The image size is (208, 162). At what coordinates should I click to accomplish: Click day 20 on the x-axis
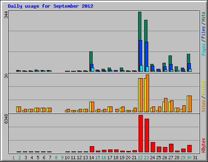tap(128, 158)
